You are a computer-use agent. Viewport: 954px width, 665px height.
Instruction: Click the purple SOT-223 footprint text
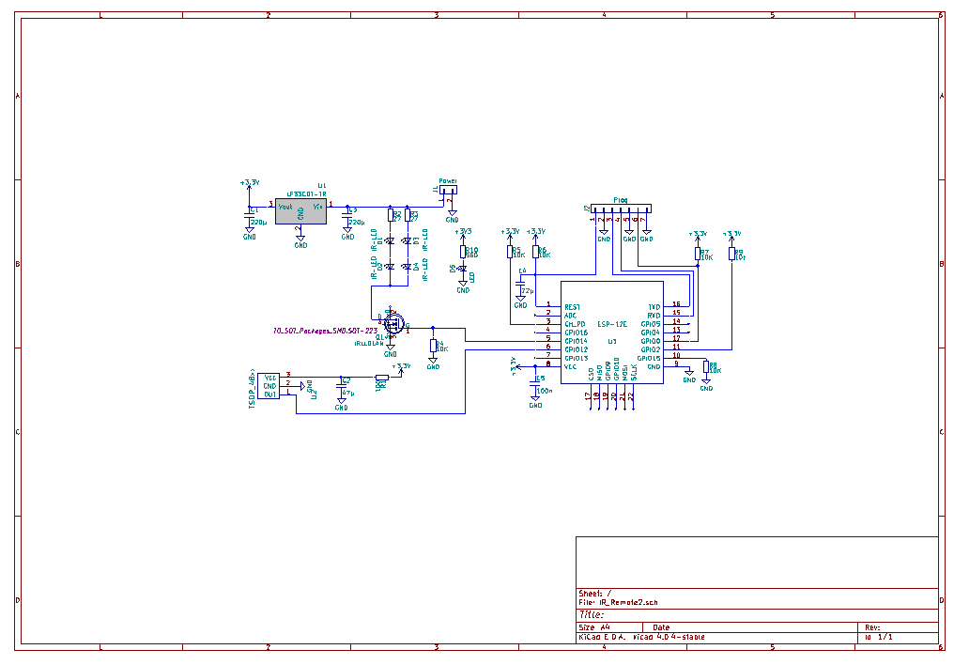(x=326, y=331)
